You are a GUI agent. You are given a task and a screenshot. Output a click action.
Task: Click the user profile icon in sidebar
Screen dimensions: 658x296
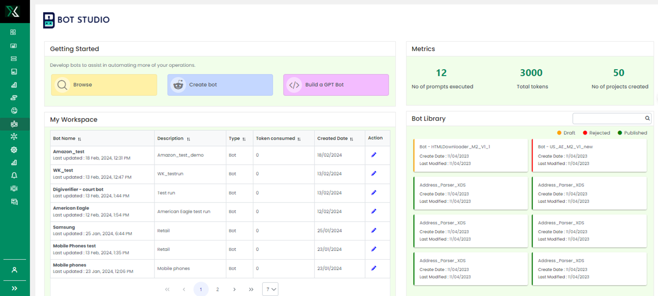pyautogui.click(x=14, y=269)
